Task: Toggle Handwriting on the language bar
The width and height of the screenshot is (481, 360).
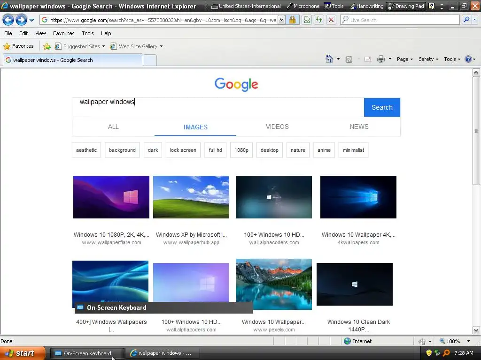Action: (x=366, y=6)
